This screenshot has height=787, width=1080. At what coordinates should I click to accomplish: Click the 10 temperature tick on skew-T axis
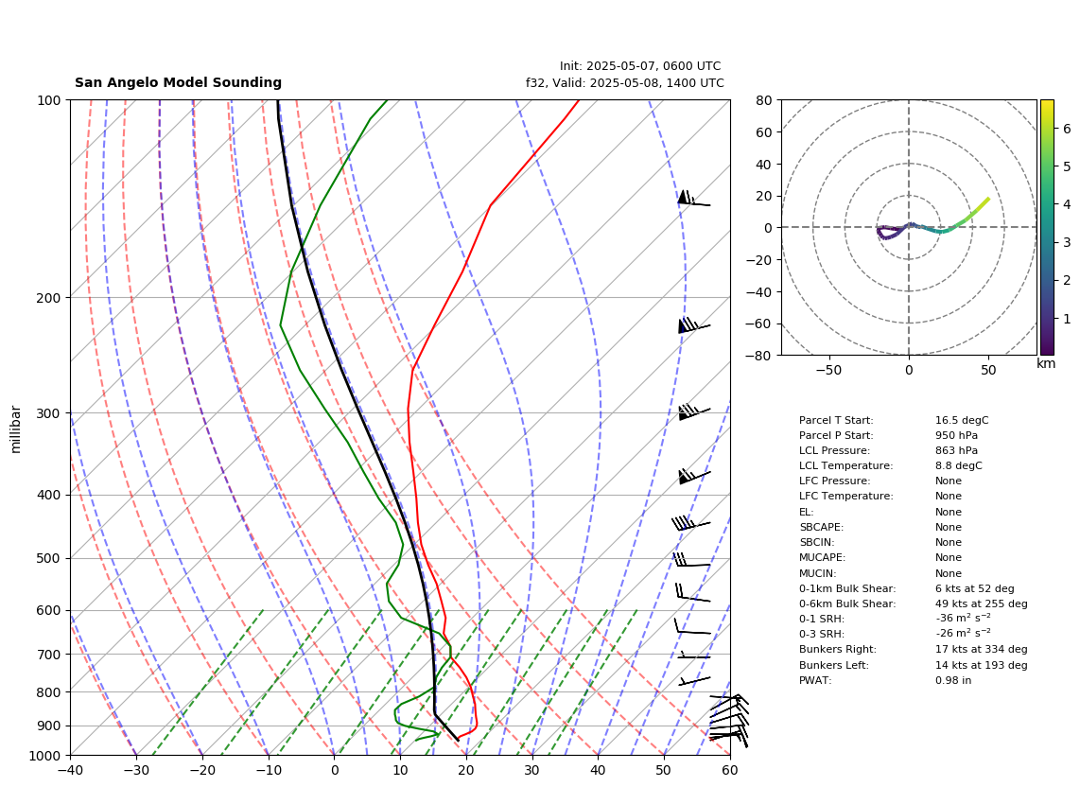click(x=400, y=770)
